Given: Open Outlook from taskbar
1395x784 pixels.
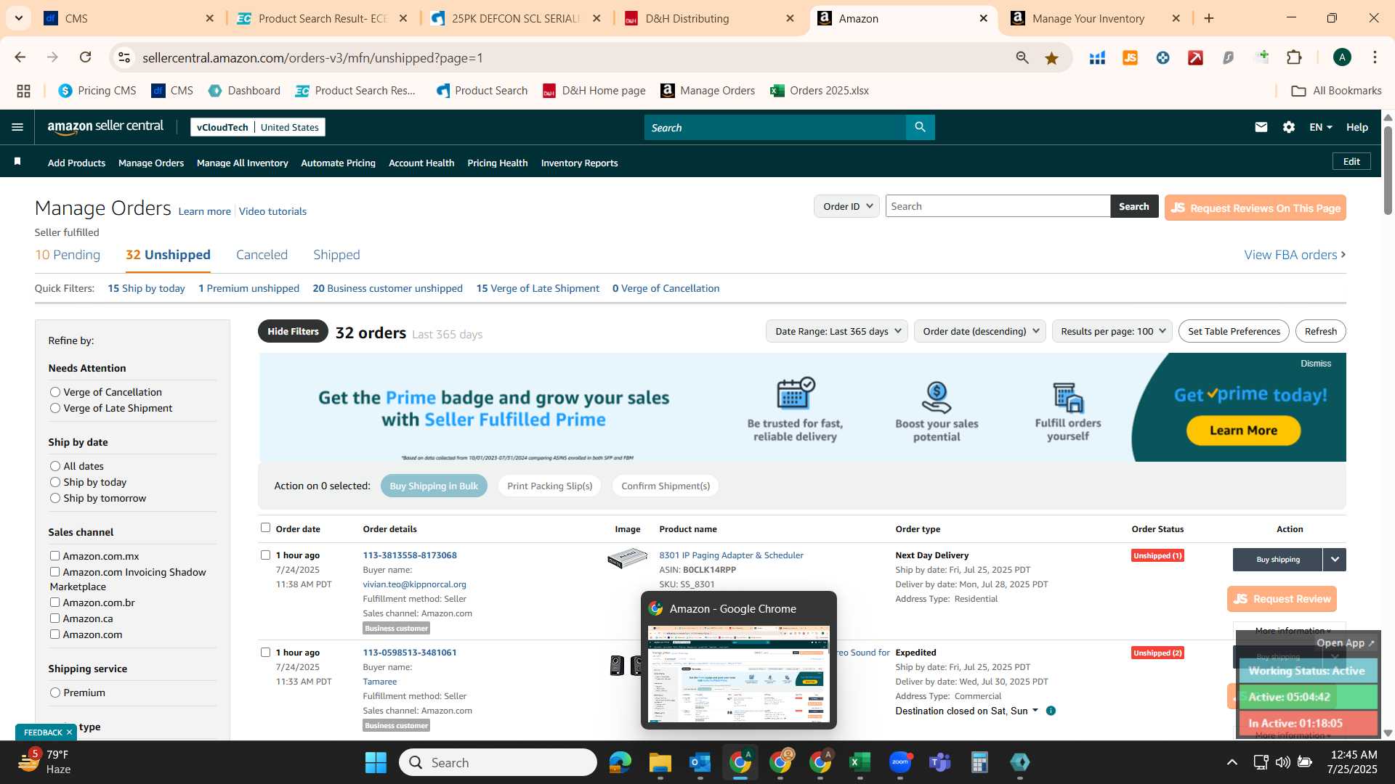Looking at the screenshot, I should pyautogui.click(x=700, y=762).
